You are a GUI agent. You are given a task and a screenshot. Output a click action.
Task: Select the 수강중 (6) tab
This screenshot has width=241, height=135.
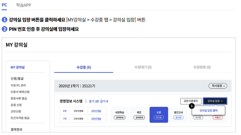[84, 67]
